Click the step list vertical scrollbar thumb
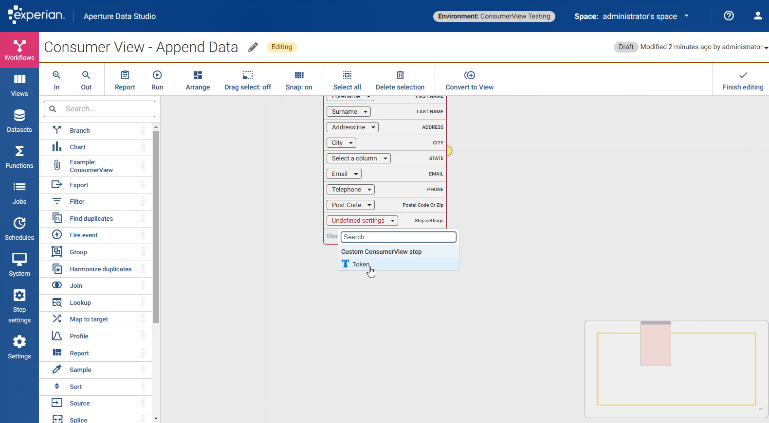Screen dimensions: 769x423 pyautogui.click(x=156, y=227)
